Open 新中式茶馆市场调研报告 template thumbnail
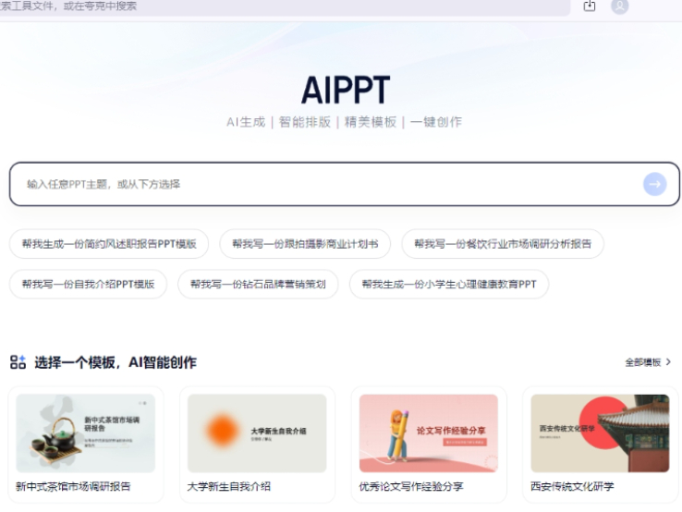Image resolution: width=682 pixels, height=512 pixels. 86,433
